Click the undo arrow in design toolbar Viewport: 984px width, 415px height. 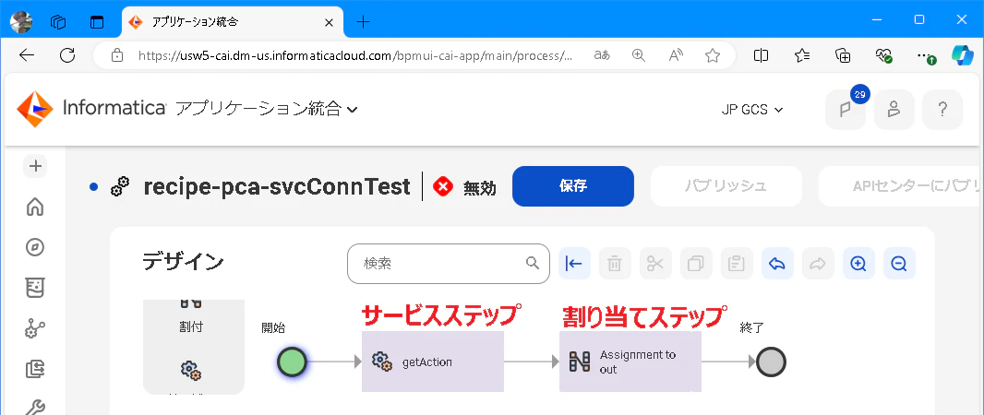[777, 263]
